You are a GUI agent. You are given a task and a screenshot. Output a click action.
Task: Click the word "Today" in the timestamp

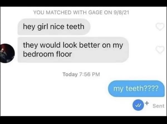click(70, 74)
